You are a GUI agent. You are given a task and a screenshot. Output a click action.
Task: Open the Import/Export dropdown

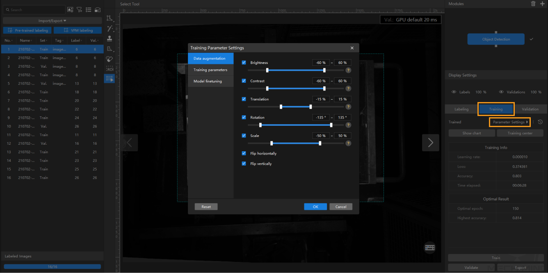pyautogui.click(x=53, y=20)
